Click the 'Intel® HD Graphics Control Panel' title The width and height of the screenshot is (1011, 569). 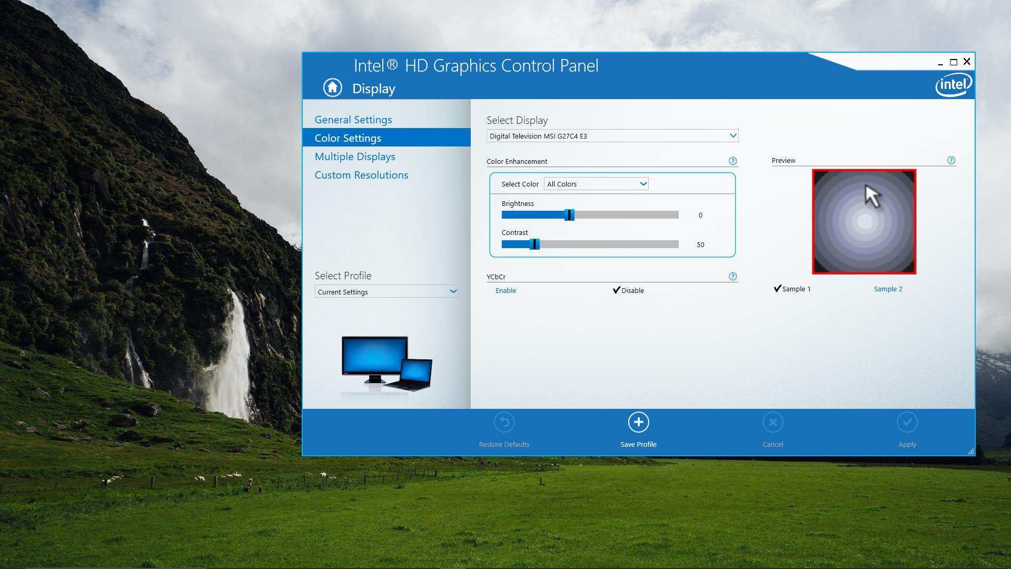[x=476, y=66]
